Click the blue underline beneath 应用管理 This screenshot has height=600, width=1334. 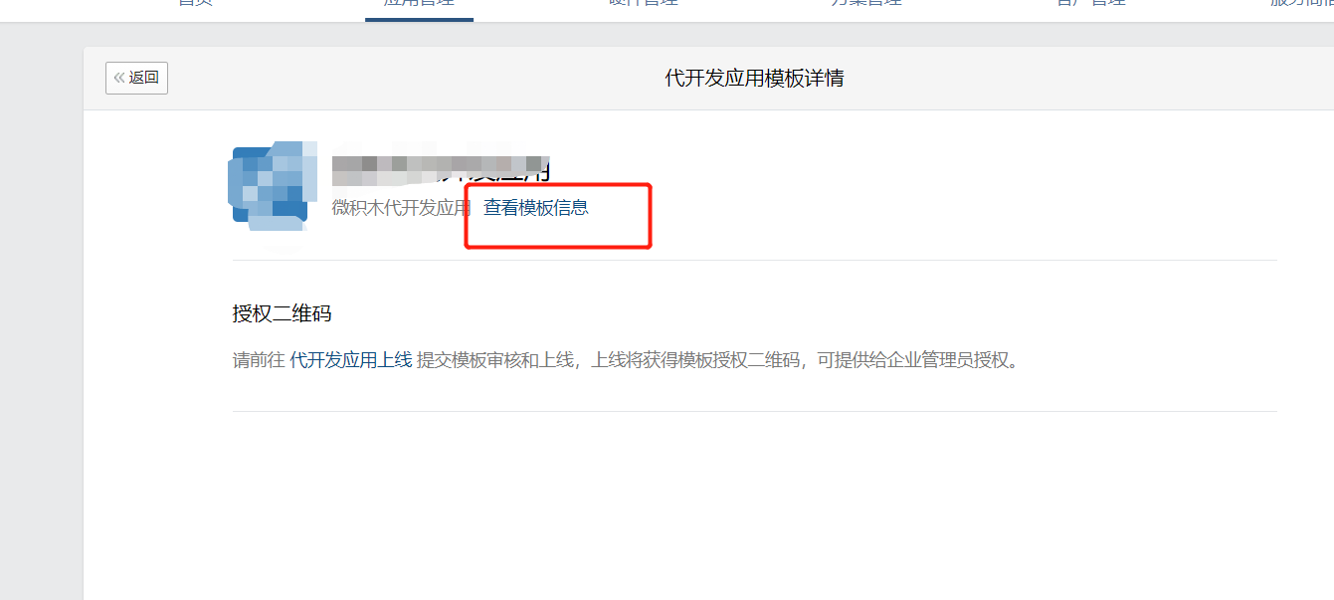click(419, 19)
